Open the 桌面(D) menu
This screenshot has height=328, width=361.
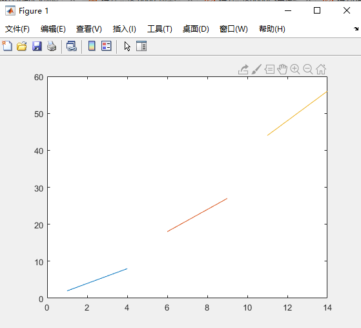tap(196, 29)
